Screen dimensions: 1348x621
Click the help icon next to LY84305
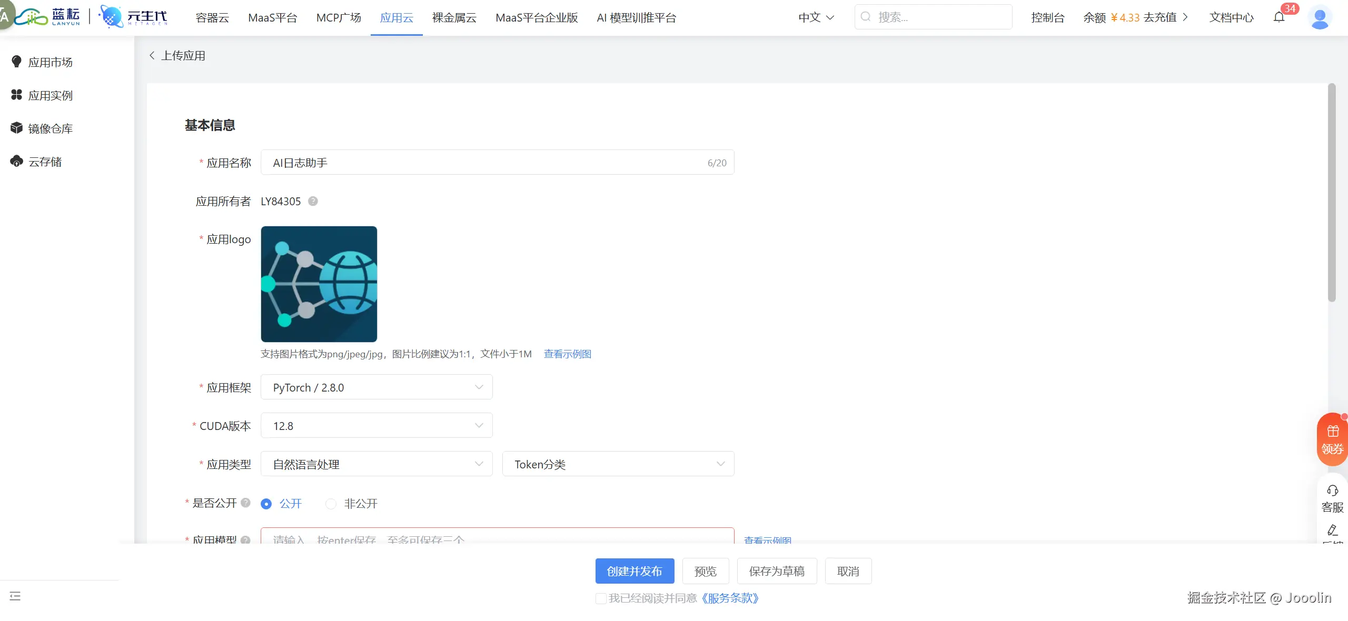(313, 201)
